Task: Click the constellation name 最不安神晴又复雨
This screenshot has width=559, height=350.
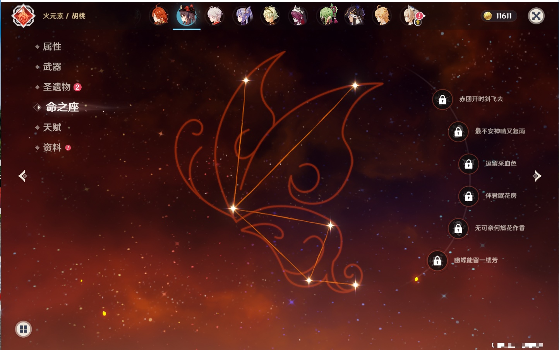Action: click(x=500, y=131)
